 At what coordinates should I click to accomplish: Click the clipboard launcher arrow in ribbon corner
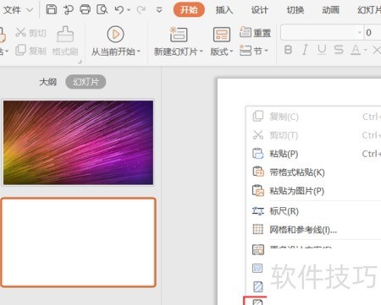[x=80, y=62]
